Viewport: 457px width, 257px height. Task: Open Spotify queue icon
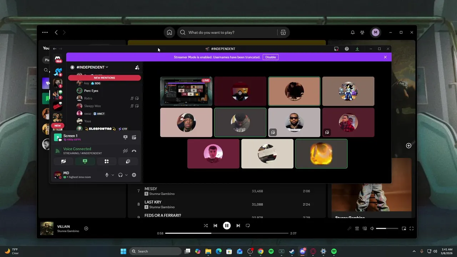pos(357,228)
